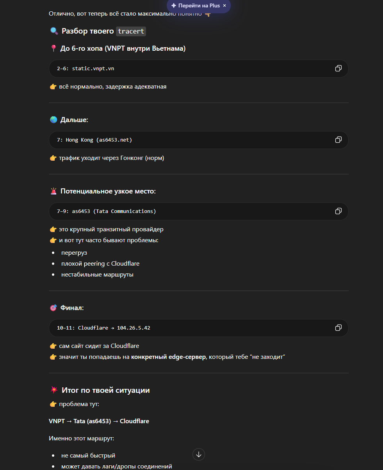Click the '7–9: as6453 (Tata Communications)' code text
This screenshot has width=383, height=470.
click(x=106, y=211)
